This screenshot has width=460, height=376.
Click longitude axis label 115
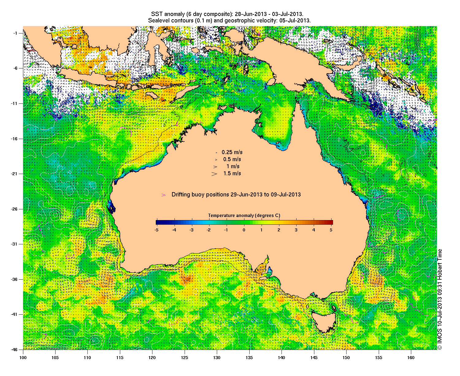coord(120,358)
